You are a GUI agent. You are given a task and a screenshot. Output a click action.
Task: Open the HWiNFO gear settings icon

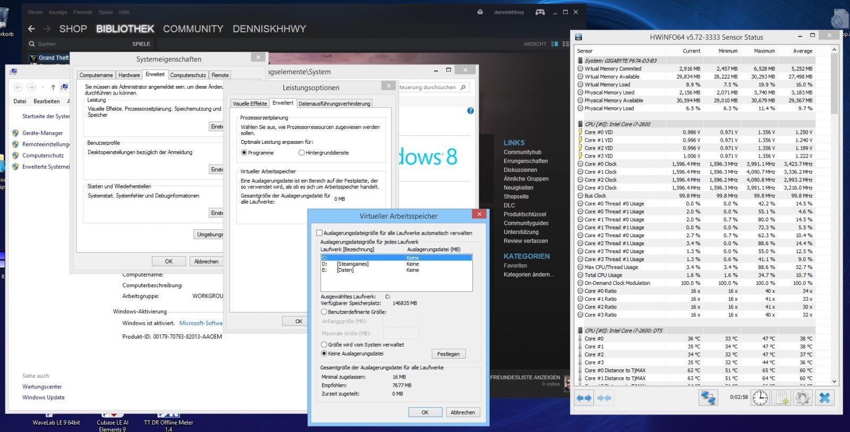802,398
